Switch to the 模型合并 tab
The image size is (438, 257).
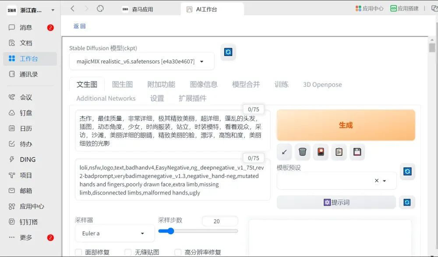click(246, 84)
